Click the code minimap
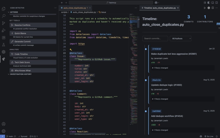The width and height of the screenshot is (220, 138). pos(133,69)
